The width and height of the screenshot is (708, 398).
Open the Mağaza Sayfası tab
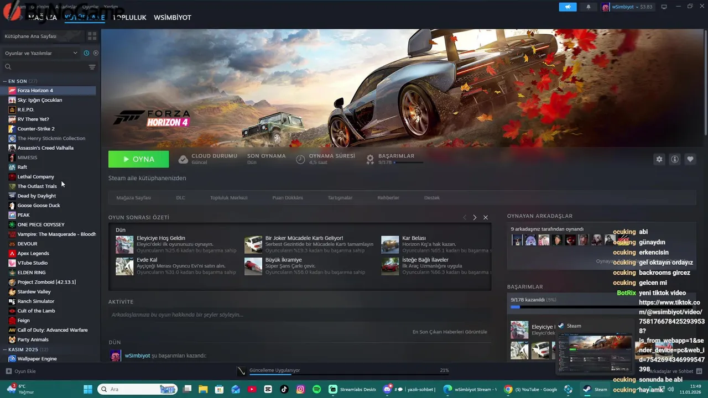click(x=133, y=197)
